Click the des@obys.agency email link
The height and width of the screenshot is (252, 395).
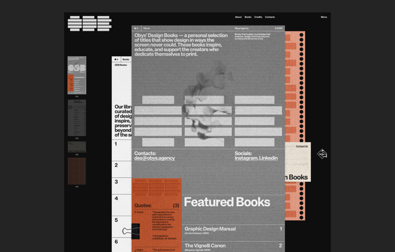pos(154,158)
